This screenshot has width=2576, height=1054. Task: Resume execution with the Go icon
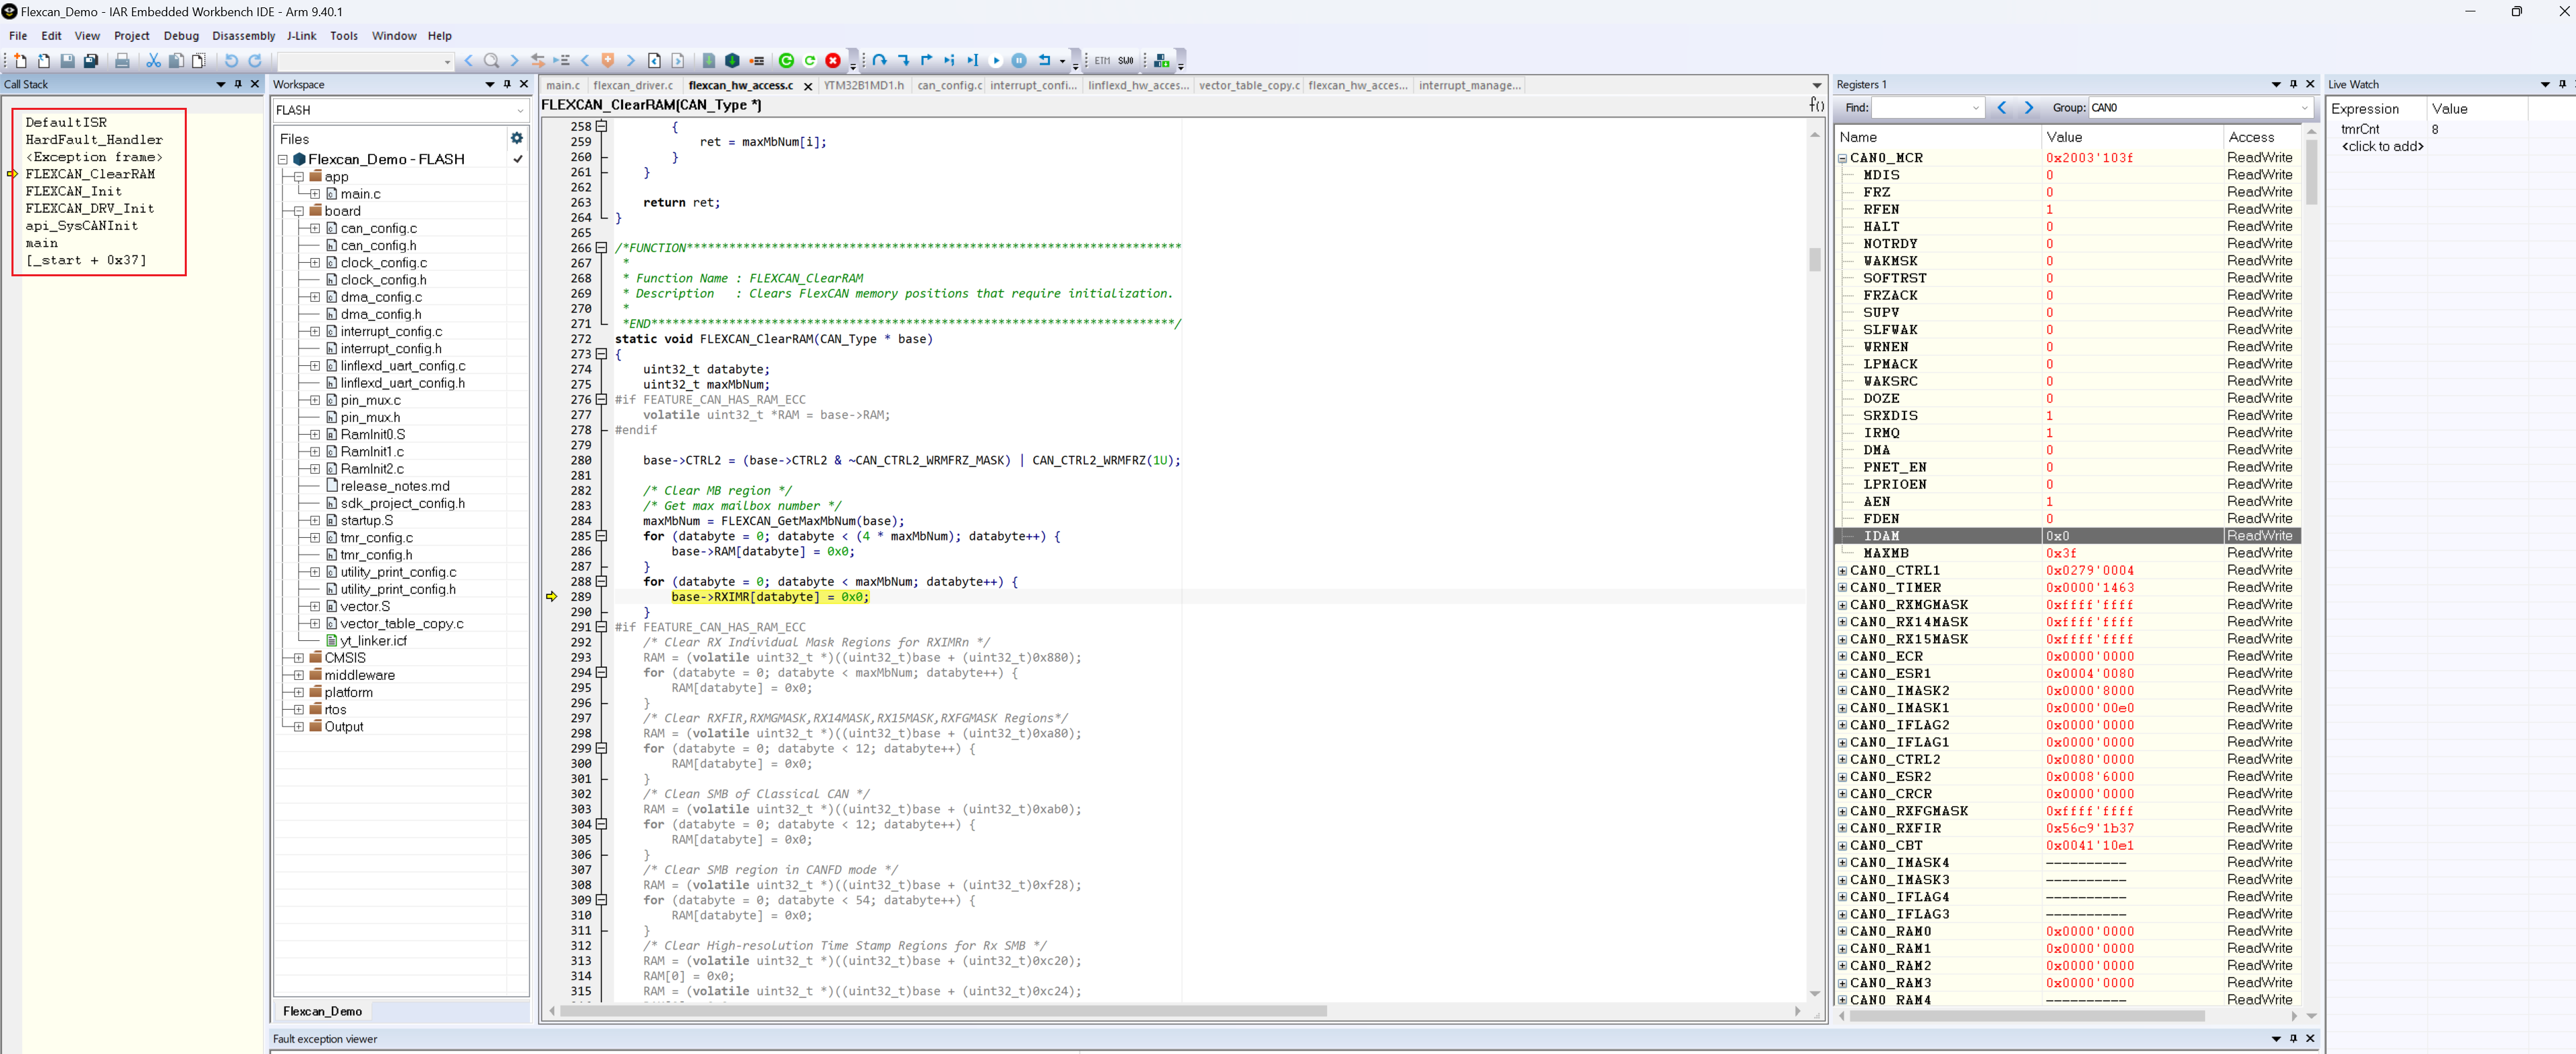[996, 61]
